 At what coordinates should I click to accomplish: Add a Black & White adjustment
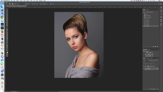(x=148, y=54)
